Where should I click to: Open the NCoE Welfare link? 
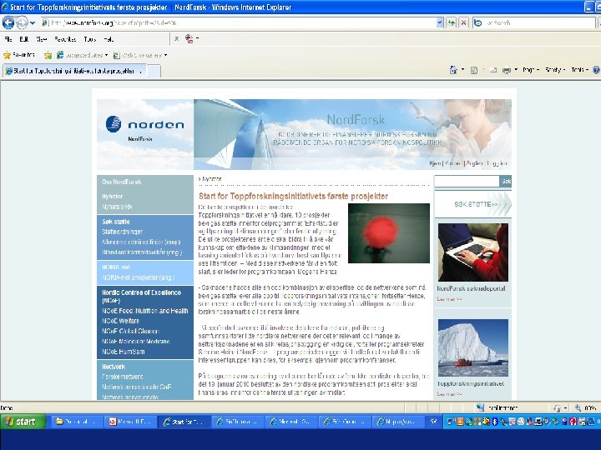pyautogui.click(x=120, y=321)
